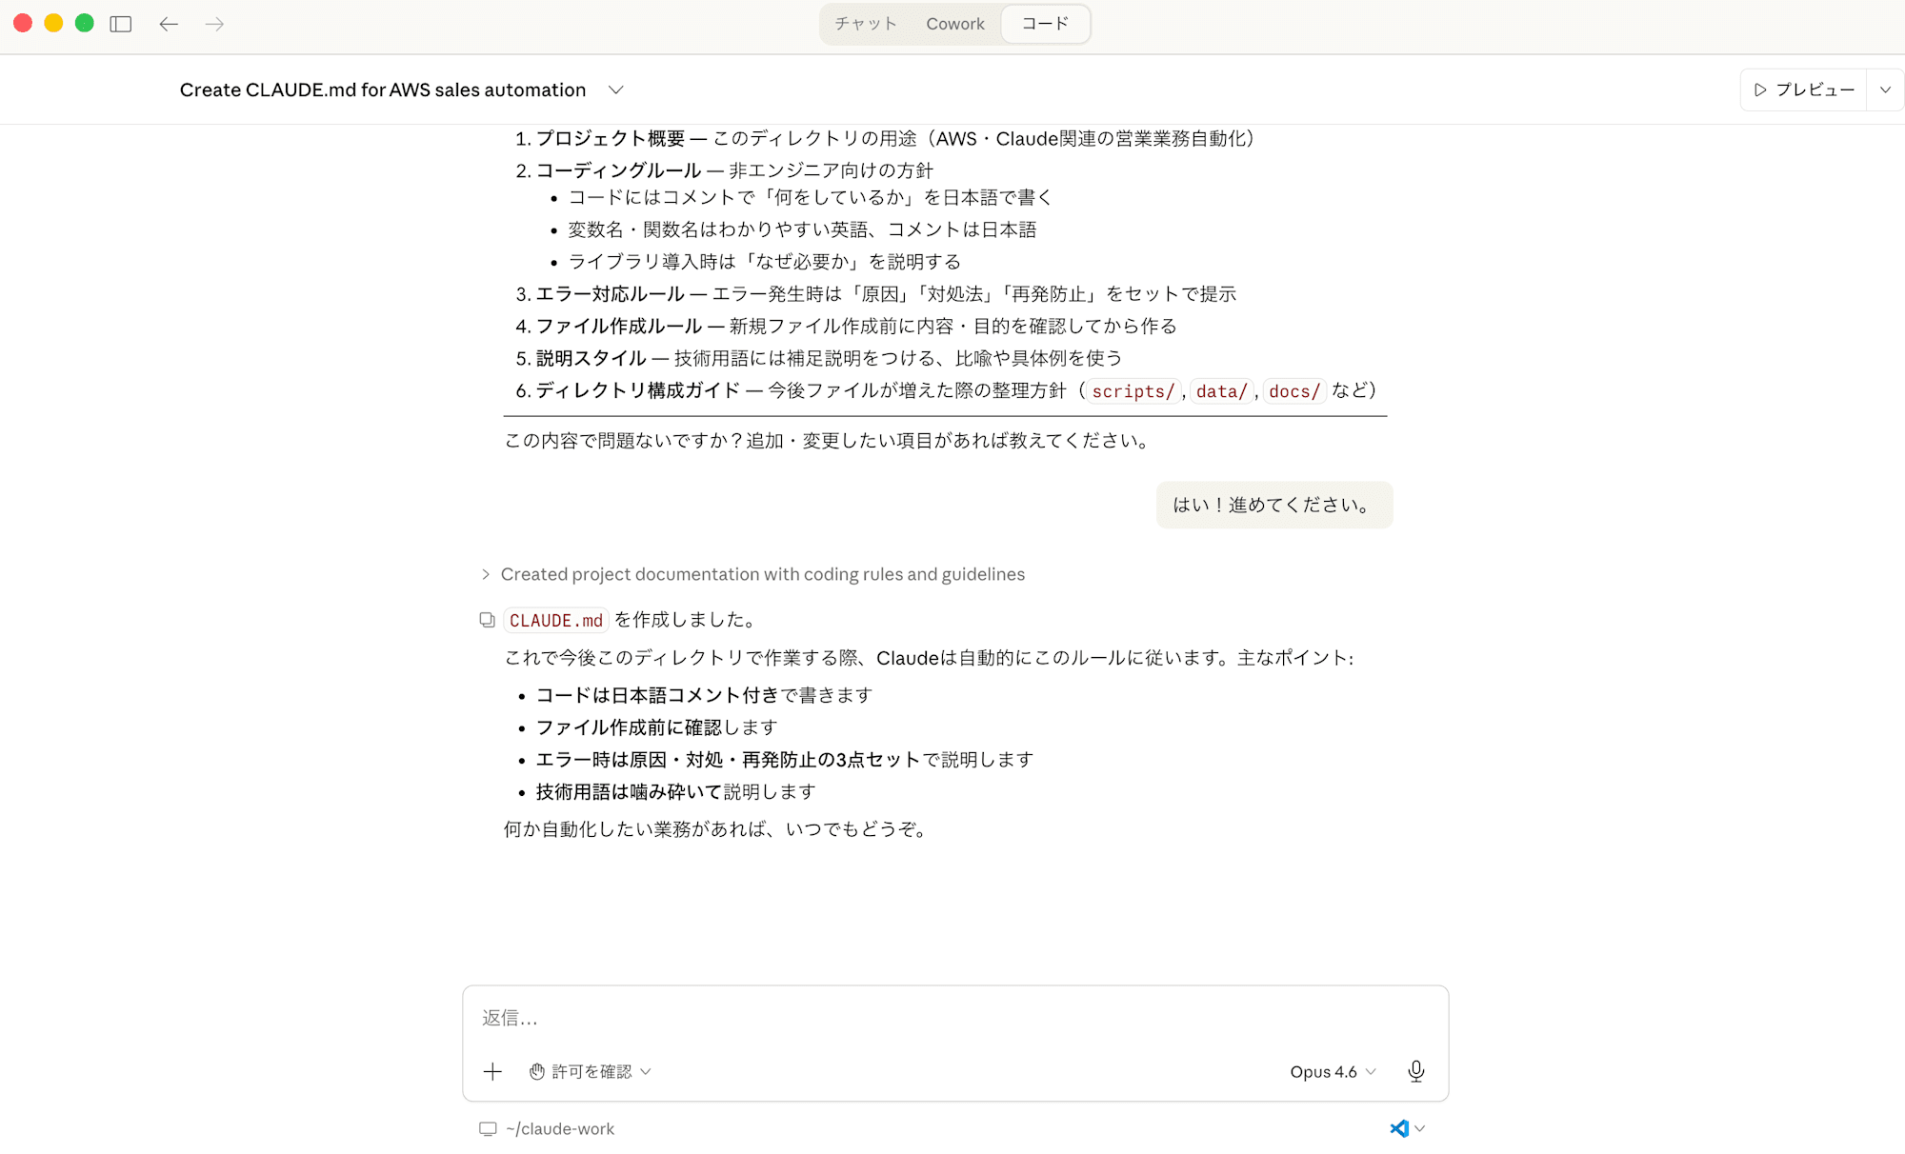The image size is (1905, 1154).
Task: Expand the session title dropdown chevron
Action: (616, 90)
